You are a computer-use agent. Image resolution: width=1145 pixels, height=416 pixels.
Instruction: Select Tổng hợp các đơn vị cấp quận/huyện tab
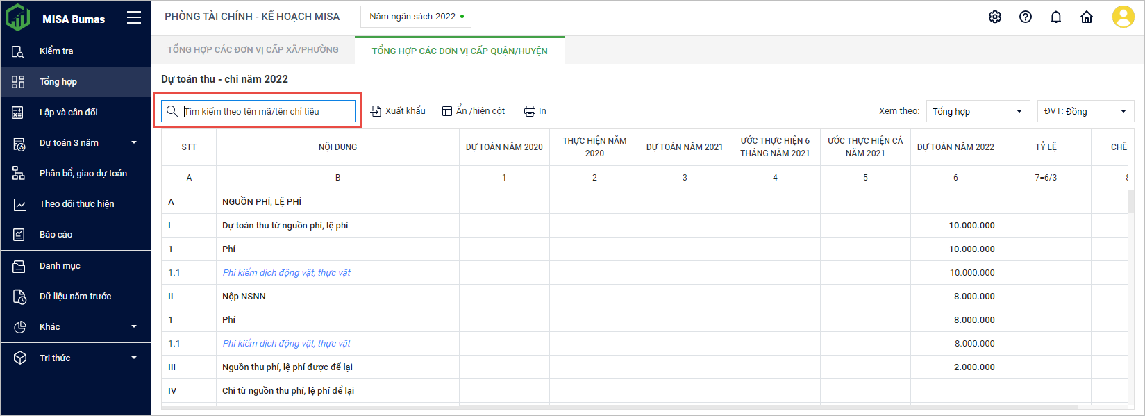[459, 51]
